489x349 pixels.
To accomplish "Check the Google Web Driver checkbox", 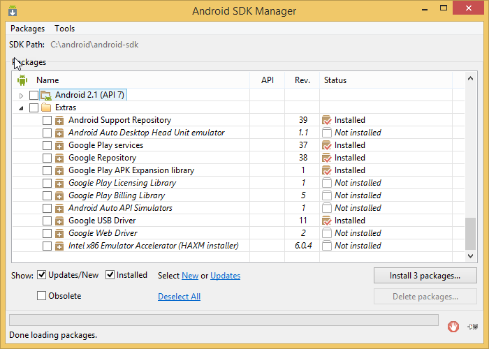I will (x=47, y=233).
